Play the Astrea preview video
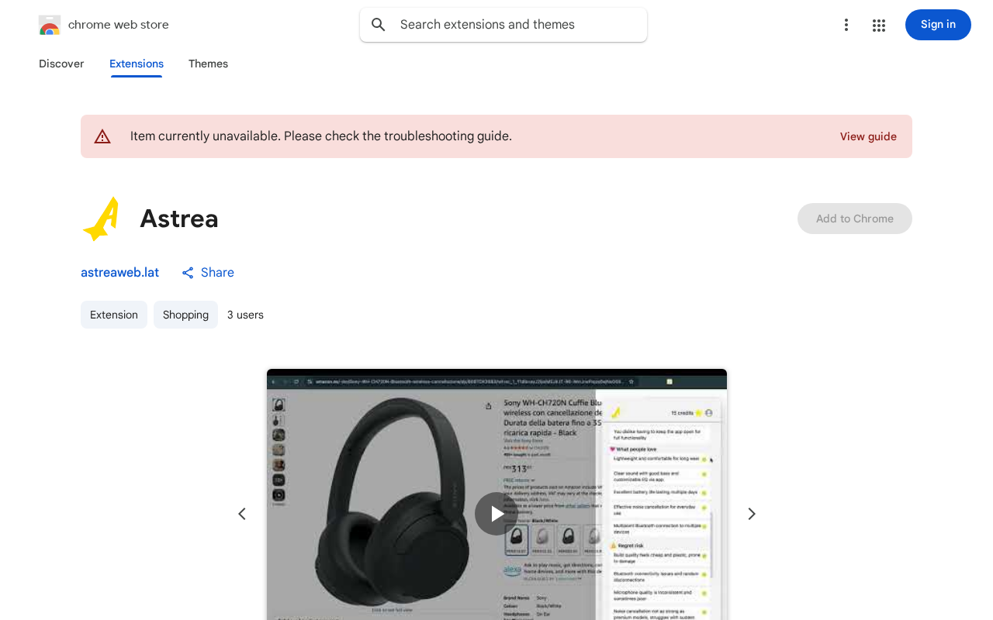 [496, 514]
